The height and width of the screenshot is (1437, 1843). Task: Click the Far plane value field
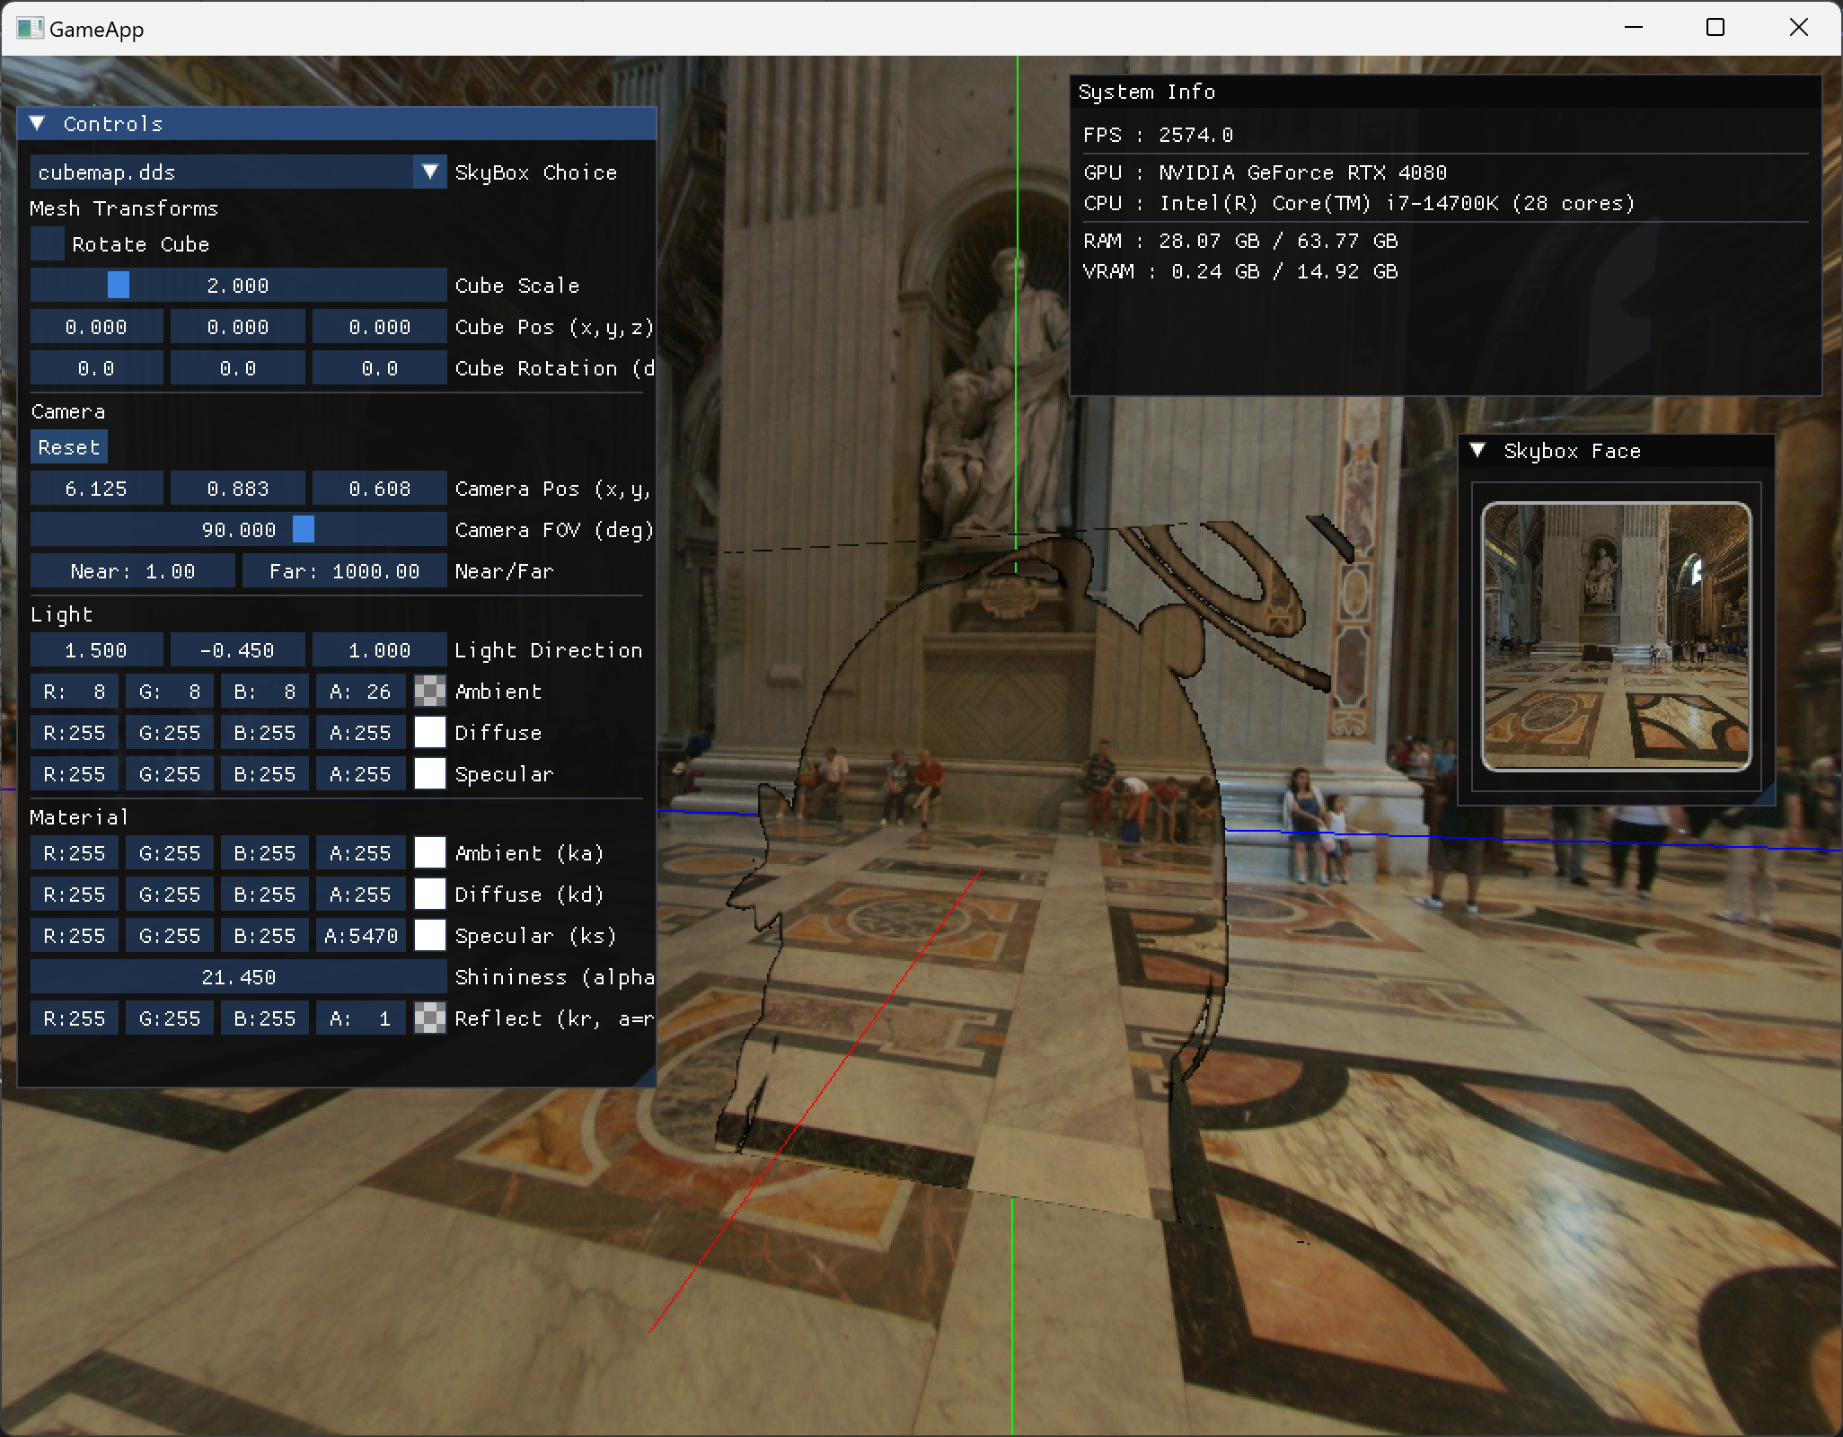(x=344, y=571)
